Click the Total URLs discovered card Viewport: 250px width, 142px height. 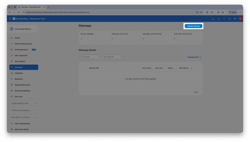187,38
